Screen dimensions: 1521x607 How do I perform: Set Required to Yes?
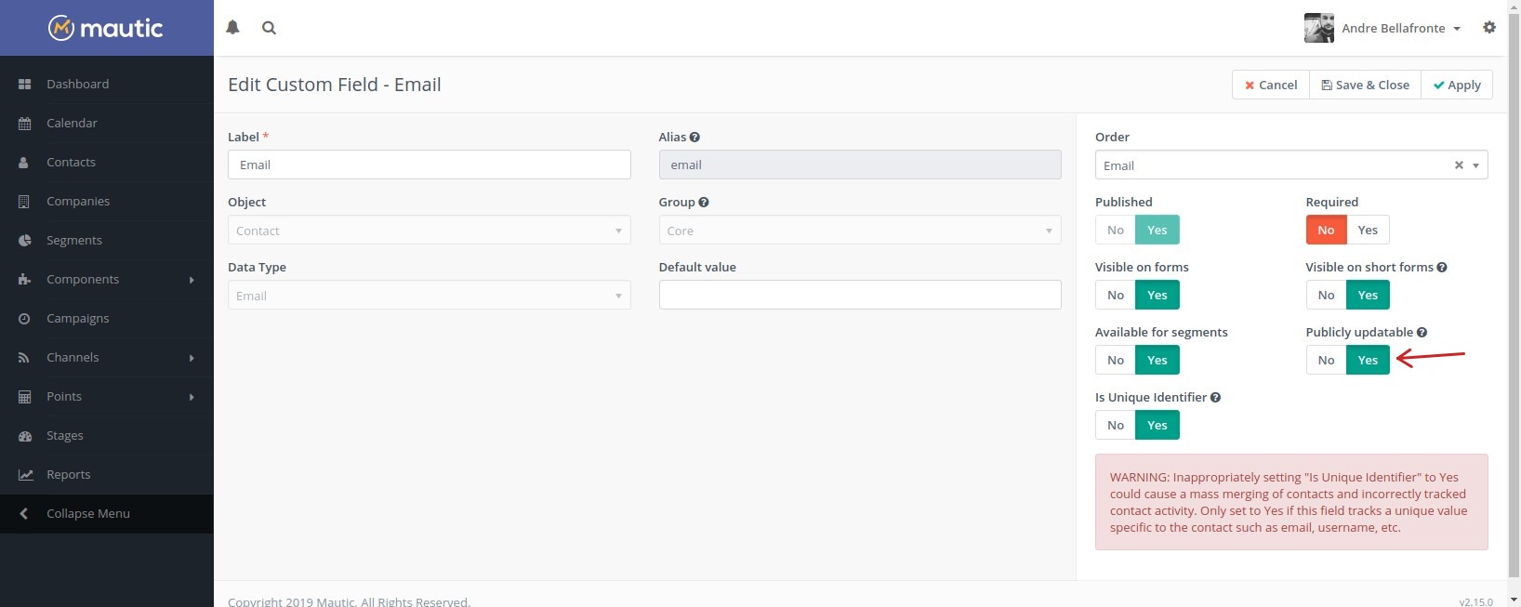click(x=1368, y=230)
